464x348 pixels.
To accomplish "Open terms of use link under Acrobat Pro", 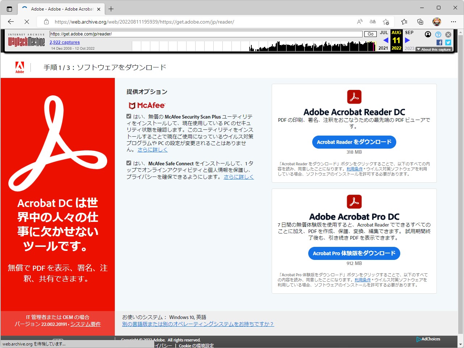I will (363, 280).
